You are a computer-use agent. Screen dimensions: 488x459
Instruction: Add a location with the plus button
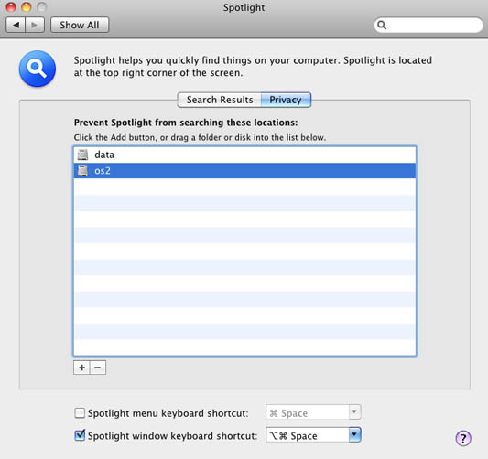81,368
